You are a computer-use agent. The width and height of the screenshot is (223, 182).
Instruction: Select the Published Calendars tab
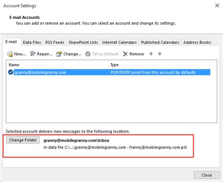pyautogui.click(x=160, y=42)
